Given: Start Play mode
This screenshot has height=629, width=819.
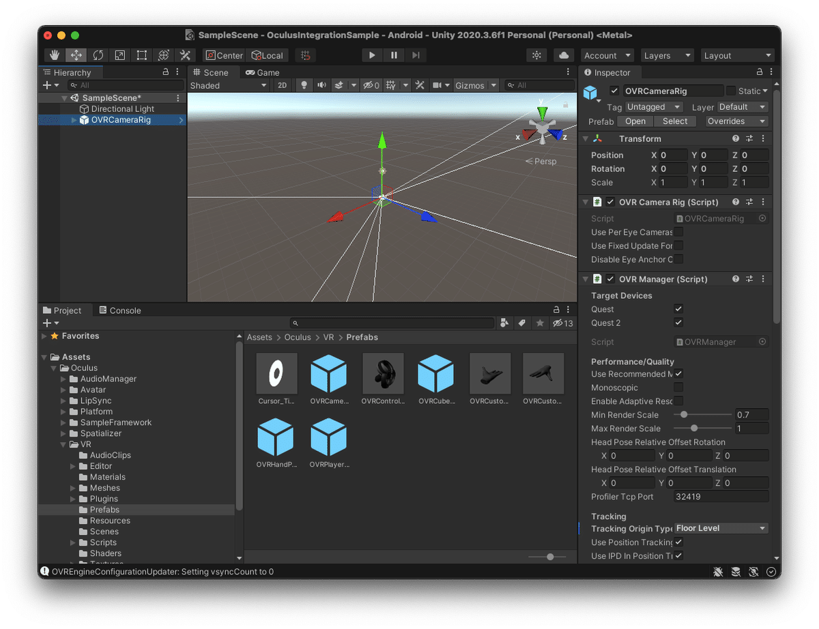Looking at the screenshot, I should pyautogui.click(x=372, y=55).
